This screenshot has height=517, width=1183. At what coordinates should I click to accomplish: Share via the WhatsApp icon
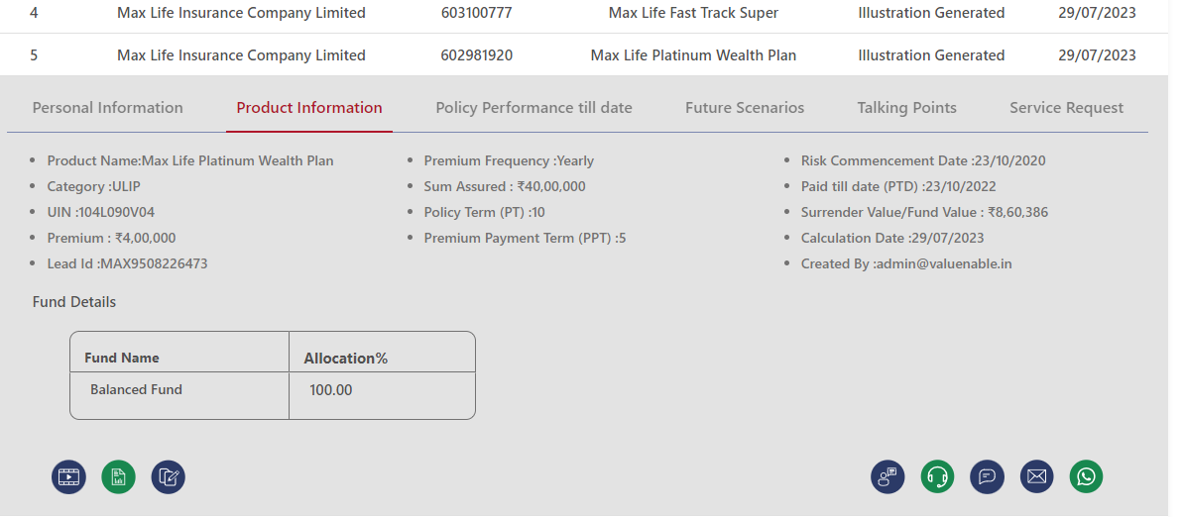tap(1087, 477)
